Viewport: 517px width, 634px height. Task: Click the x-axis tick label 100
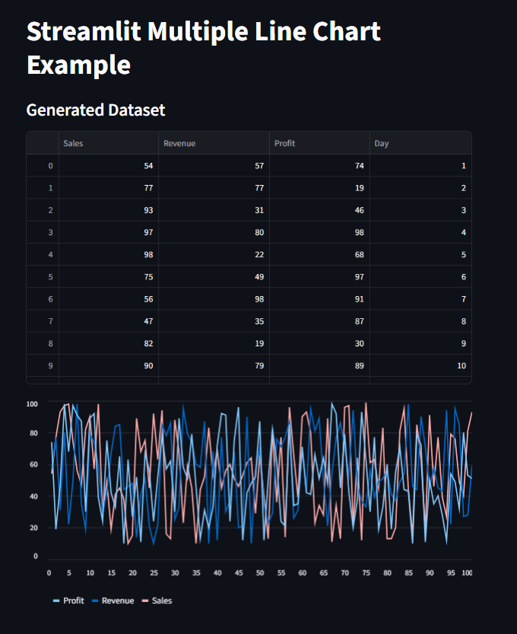click(x=467, y=572)
